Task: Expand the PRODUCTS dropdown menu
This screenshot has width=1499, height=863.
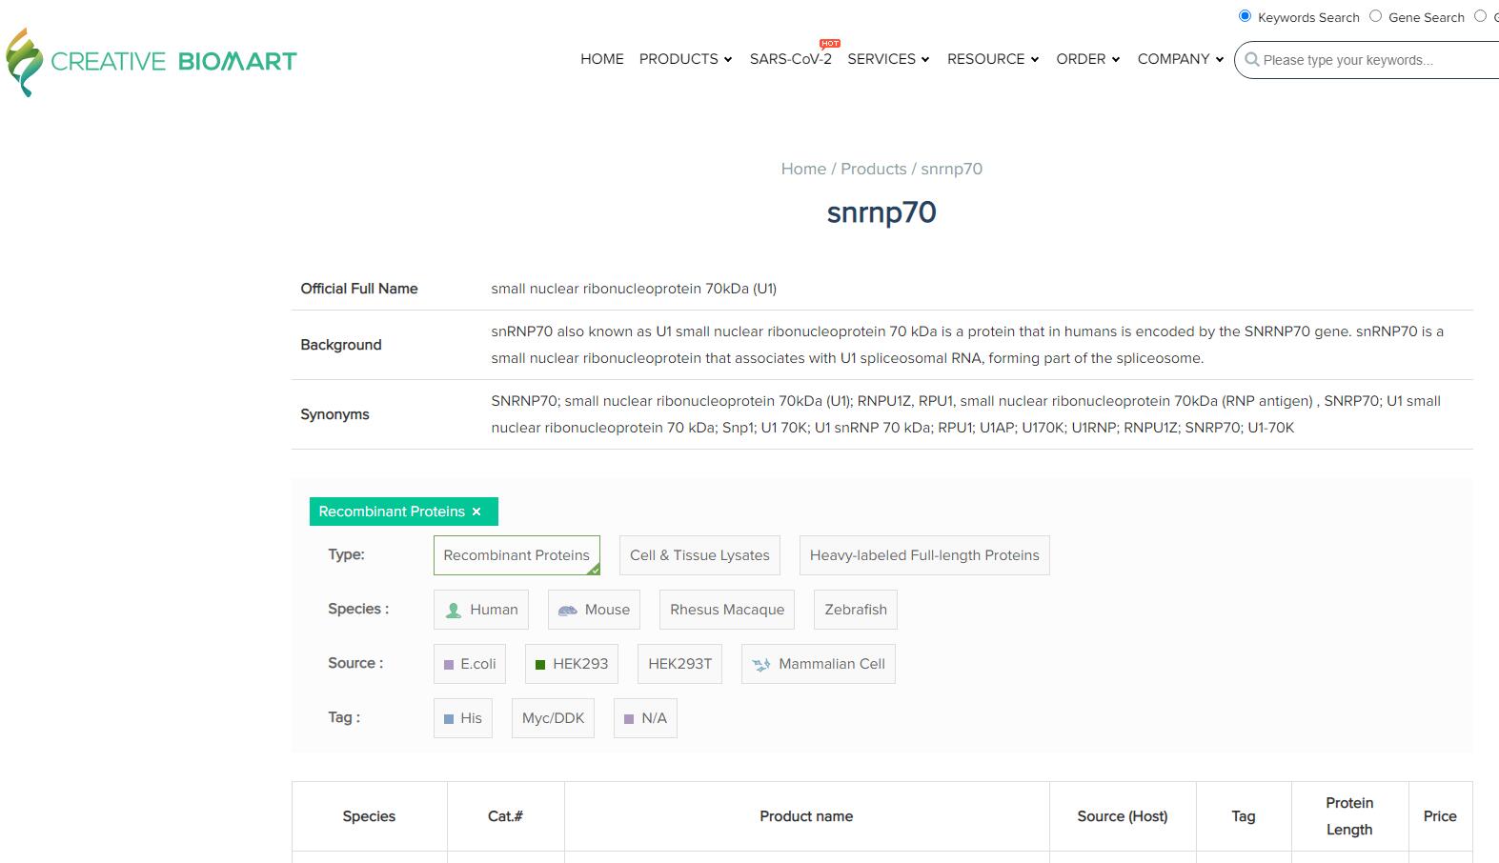Action: click(686, 59)
